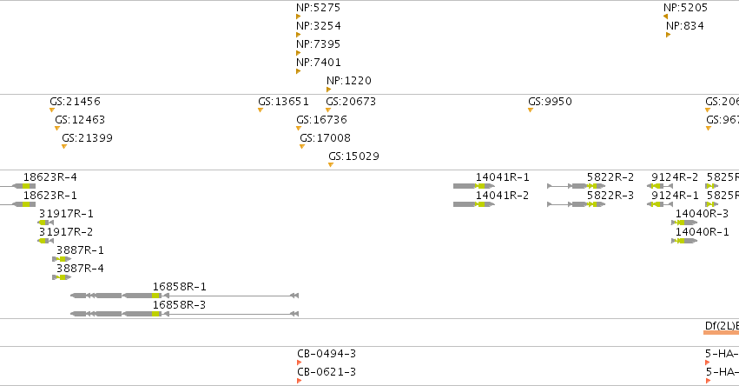The width and height of the screenshot is (739, 386).
Task: Select the NP:7395 insertion label
Action: click(318, 44)
